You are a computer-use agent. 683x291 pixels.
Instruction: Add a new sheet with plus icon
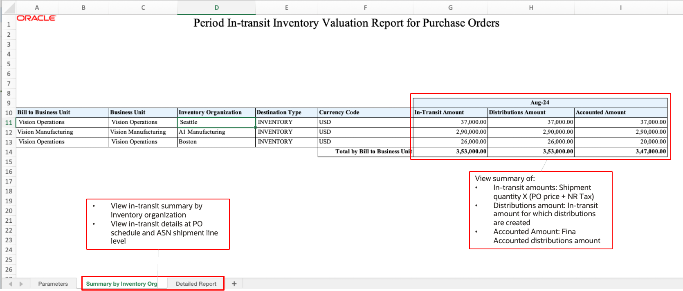[234, 284]
